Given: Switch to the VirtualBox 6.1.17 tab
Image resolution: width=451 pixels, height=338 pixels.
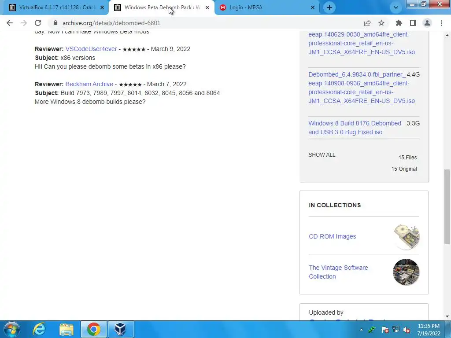Looking at the screenshot, I should (x=57, y=7).
